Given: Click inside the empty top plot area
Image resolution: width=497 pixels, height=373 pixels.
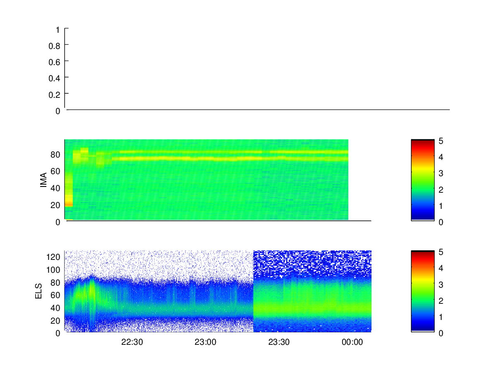Looking at the screenshot, I should (257, 69).
